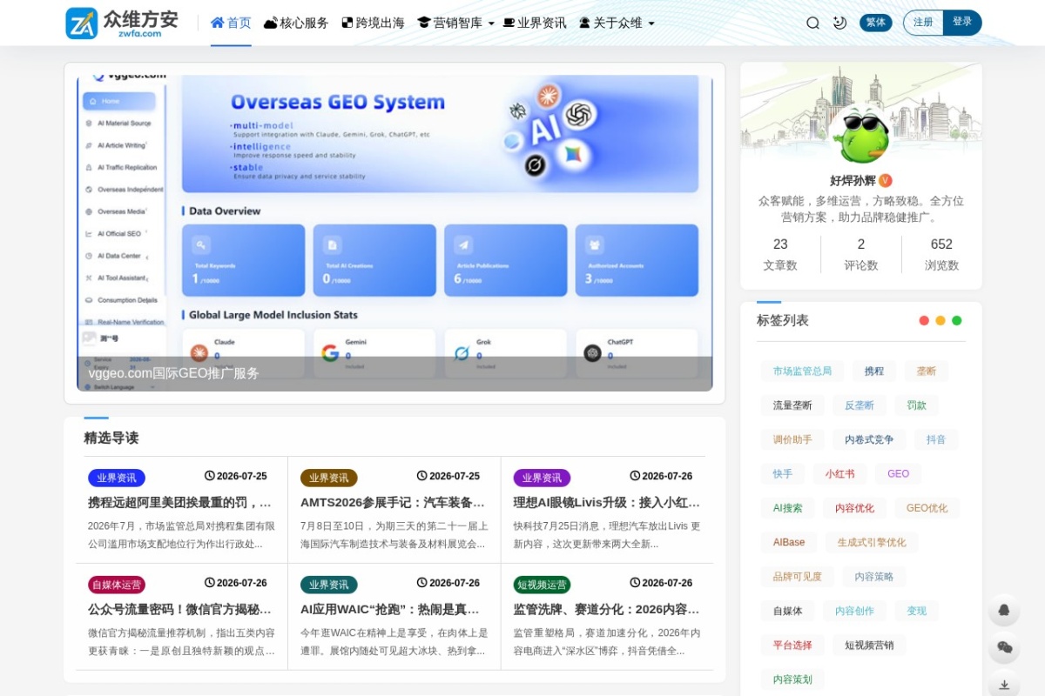Click the ZA 众维方安 site logo
The height and width of the screenshot is (696, 1045).
(x=122, y=23)
